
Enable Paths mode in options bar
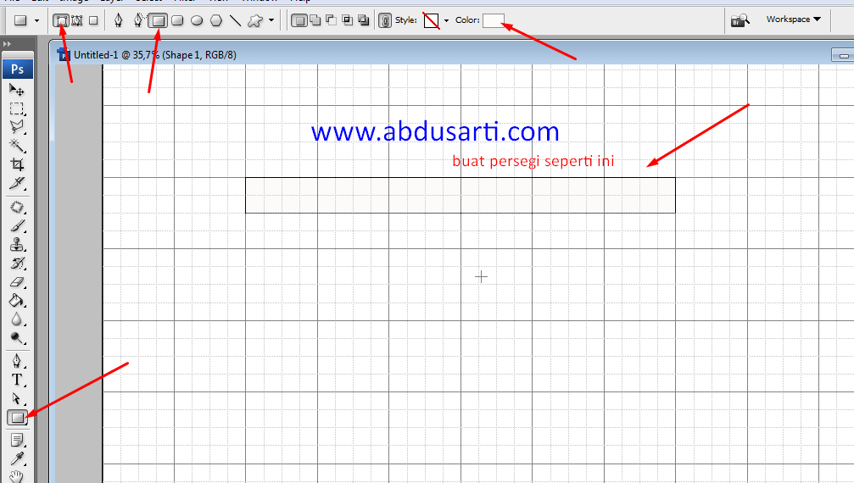click(x=77, y=20)
